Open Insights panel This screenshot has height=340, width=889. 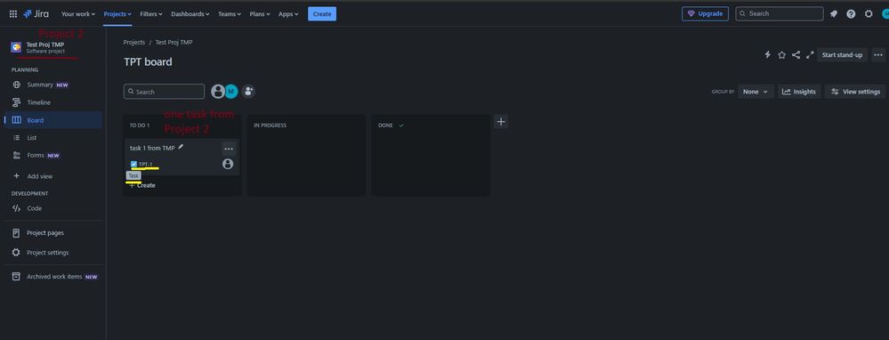[x=799, y=92]
